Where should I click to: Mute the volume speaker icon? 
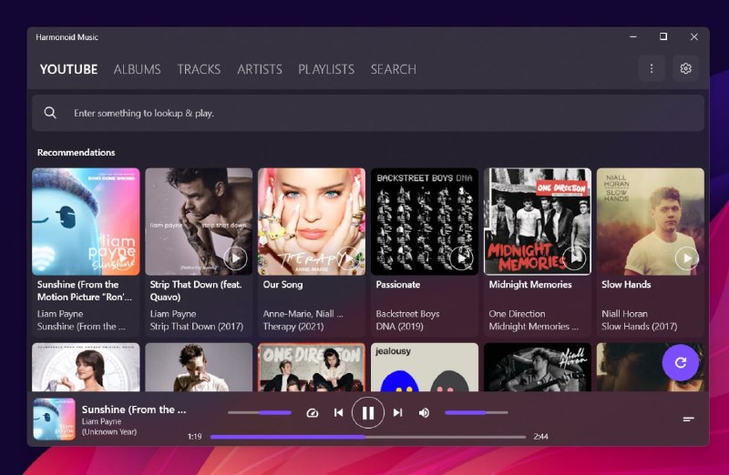coord(424,413)
